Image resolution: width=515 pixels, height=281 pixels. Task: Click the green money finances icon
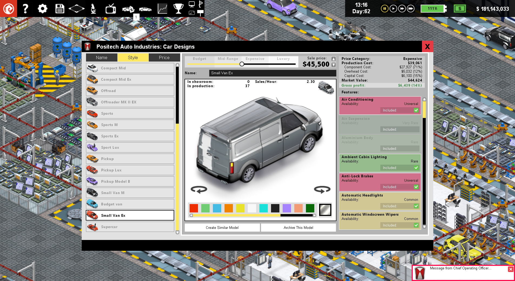(460, 9)
